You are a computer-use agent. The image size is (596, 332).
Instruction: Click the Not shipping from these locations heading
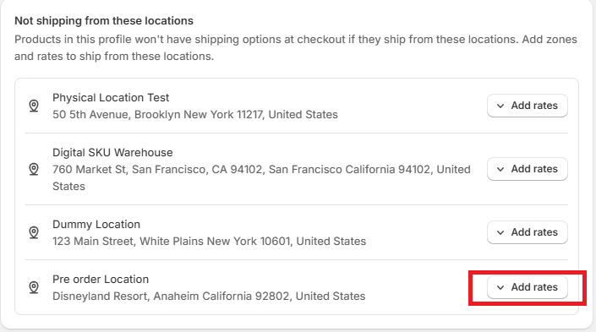[104, 20]
